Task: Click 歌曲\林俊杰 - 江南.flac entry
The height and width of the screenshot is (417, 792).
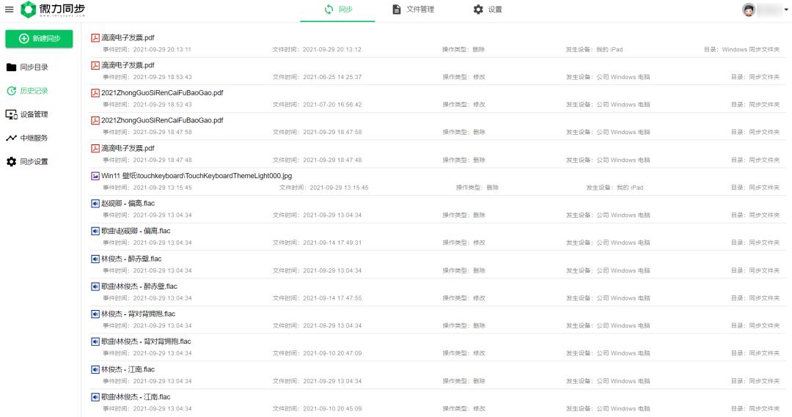Action: pyautogui.click(x=136, y=397)
